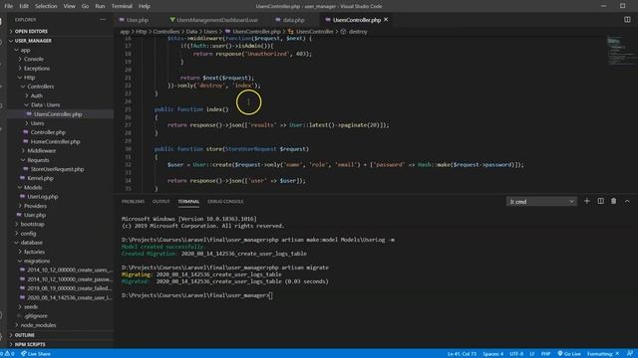Collapse the Requests folder
This screenshot has width=638, height=358.
tap(38, 160)
